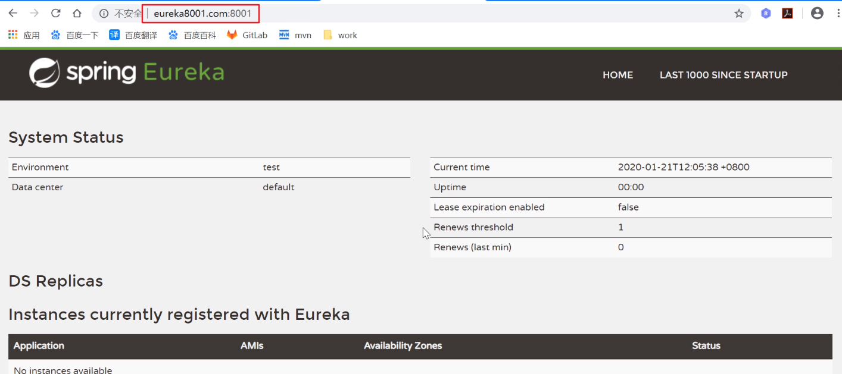Open the Apps shortcut in bookmarks bar
The width and height of the screenshot is (842, 374).
click(x=24, y=35)
